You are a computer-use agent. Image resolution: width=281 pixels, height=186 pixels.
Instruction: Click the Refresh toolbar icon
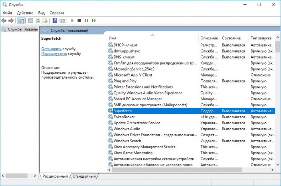tap(38, 20)
